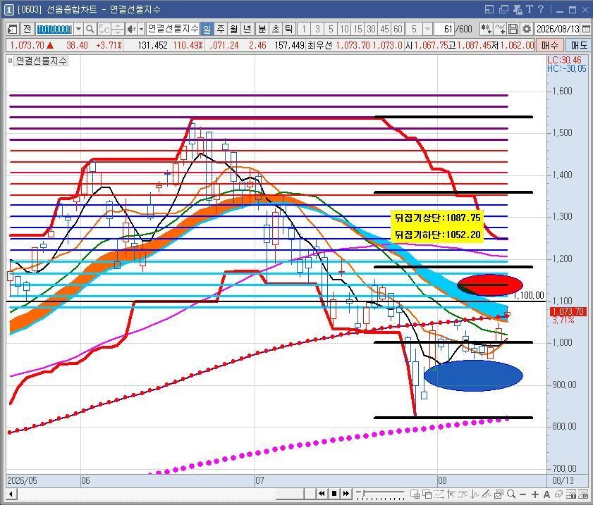Screen dimensions: 593x505
Task: Toggle the 연결선물지수 legend checkbox
Action: coord(10,61)
